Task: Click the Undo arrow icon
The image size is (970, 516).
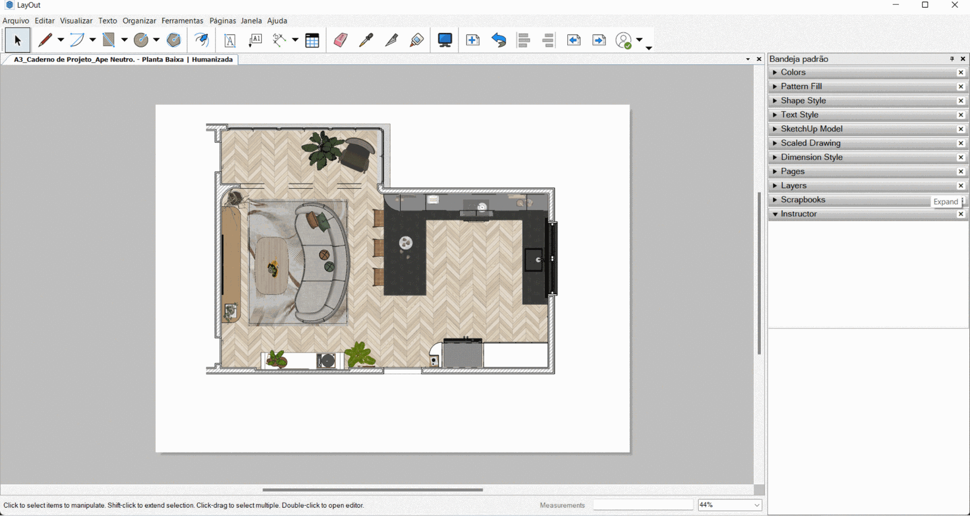Action: (x=498, y=40)
